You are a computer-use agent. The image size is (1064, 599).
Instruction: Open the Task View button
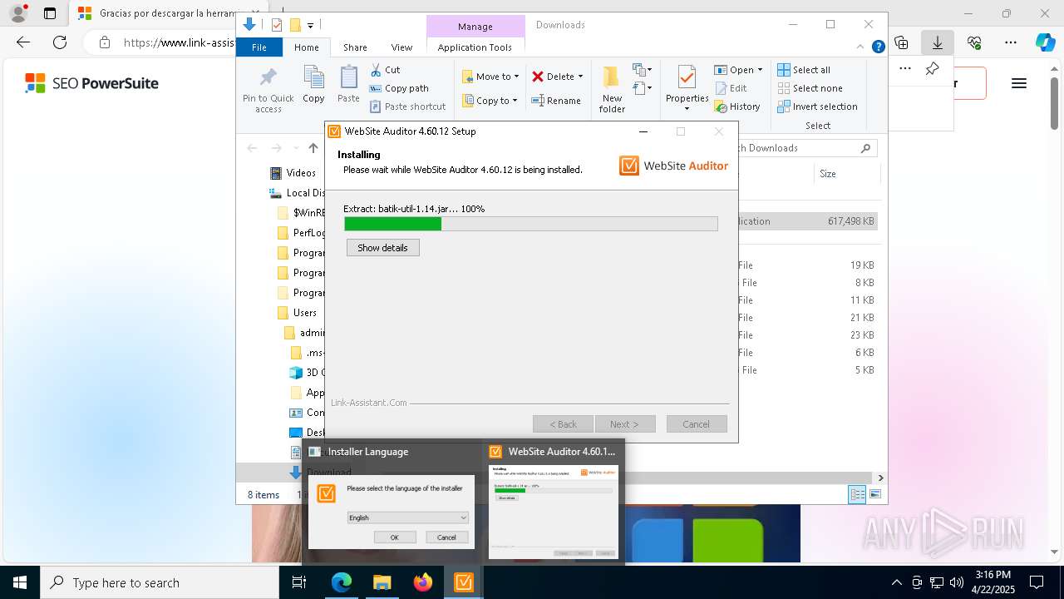[299, 582]
